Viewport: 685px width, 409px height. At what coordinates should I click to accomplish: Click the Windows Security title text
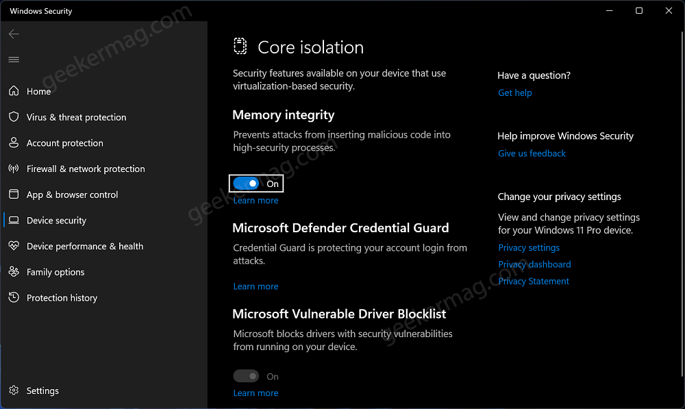40,11
